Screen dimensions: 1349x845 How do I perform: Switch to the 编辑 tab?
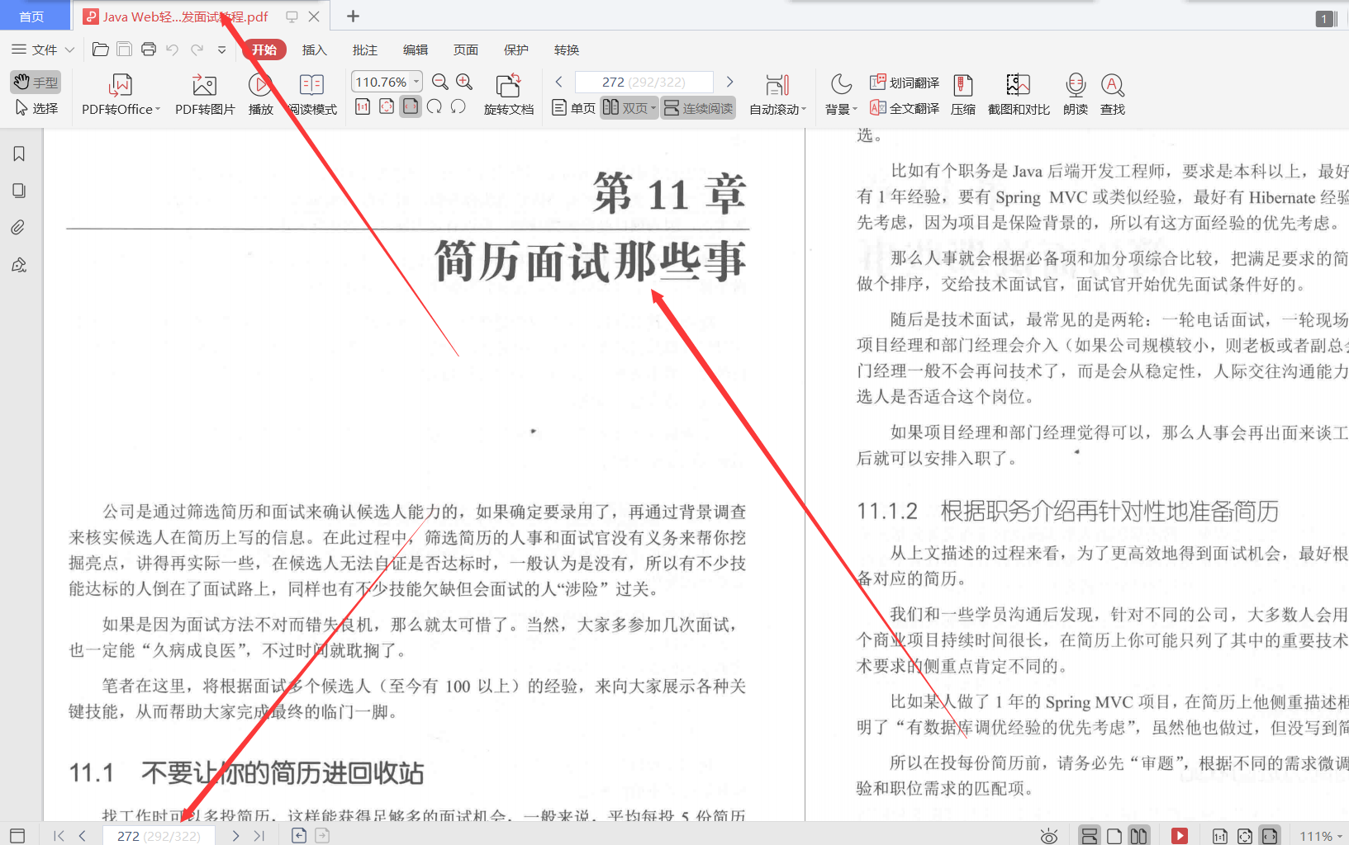click(x=415, y=50)
